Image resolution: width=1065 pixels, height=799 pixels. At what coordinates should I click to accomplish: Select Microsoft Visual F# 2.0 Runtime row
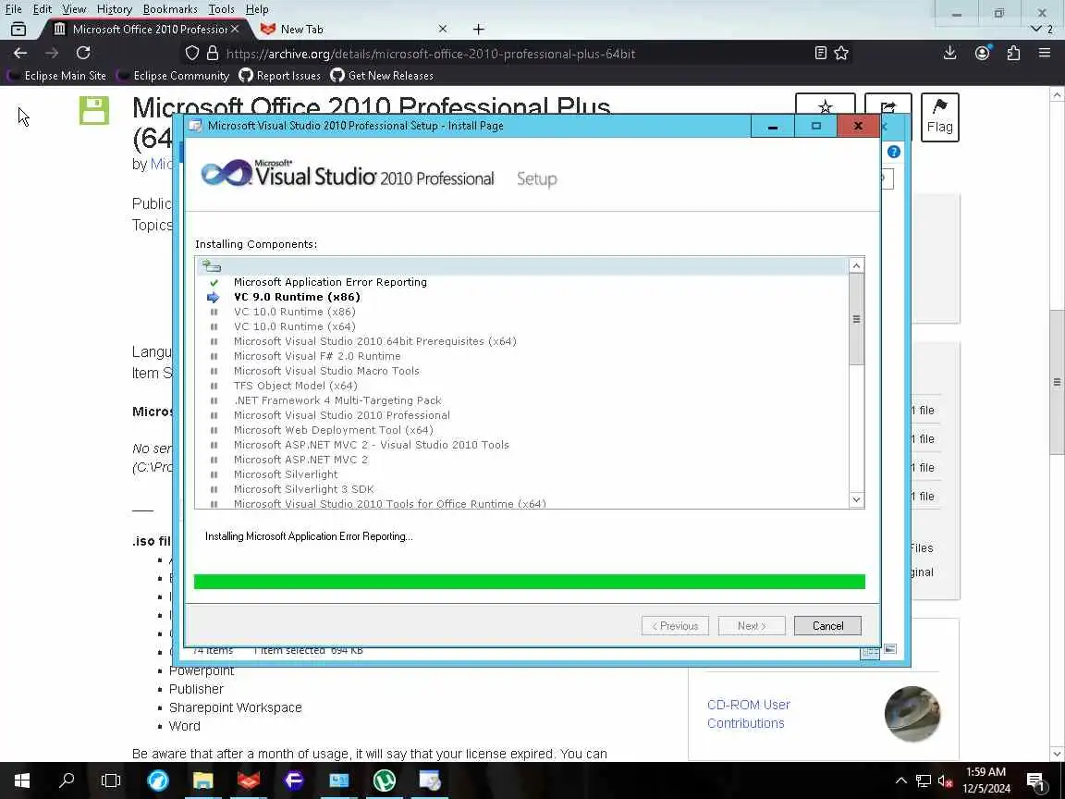coord(521,356)
